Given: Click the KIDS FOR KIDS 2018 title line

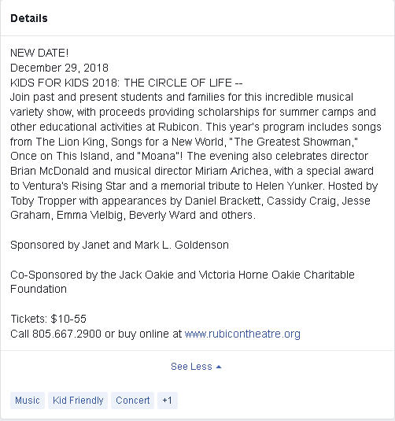Looking at the screenshot, I should [x=127, y=83].
